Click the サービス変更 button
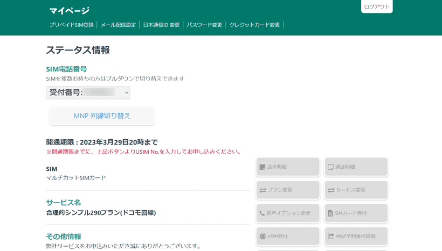Image resolution: width=442 pixels, height=251 pixels. pyautogui.click(x=356, y=190)
